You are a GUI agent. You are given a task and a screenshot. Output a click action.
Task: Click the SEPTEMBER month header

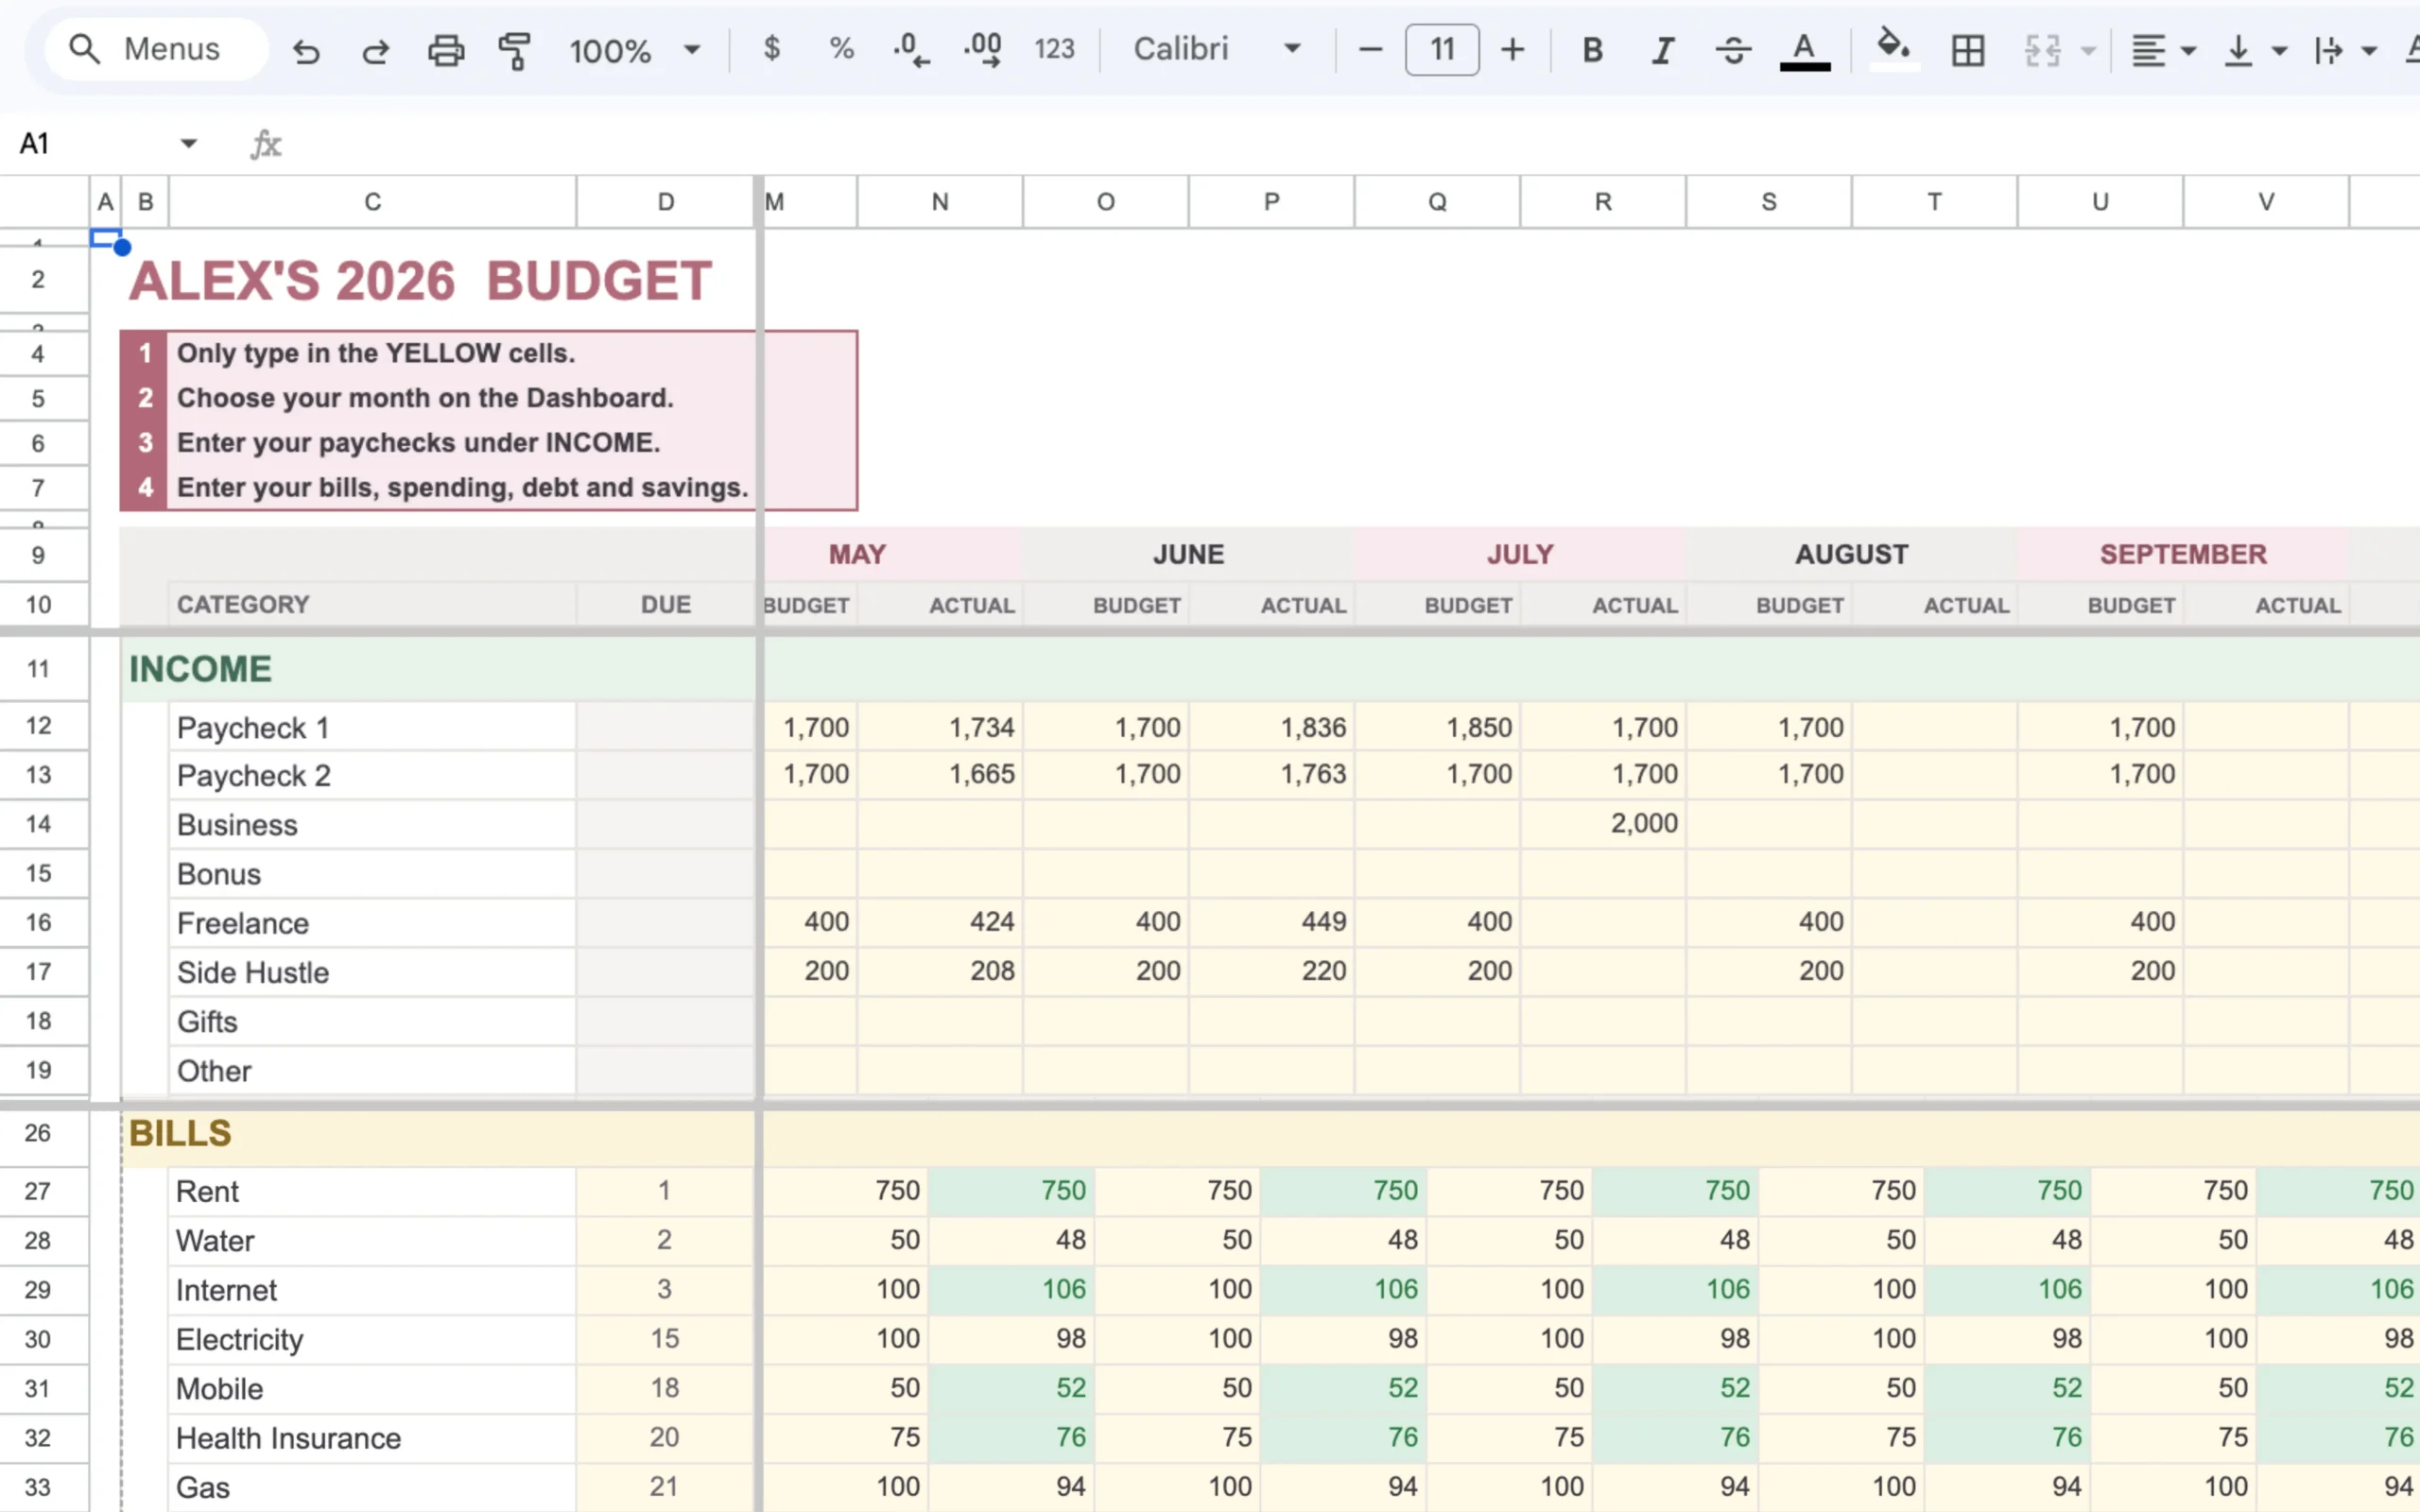[x=2183, y=554]
